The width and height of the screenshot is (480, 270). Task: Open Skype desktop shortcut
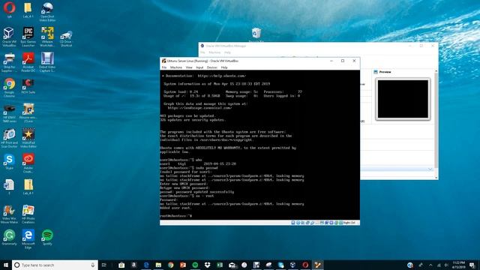coord(9,161)
